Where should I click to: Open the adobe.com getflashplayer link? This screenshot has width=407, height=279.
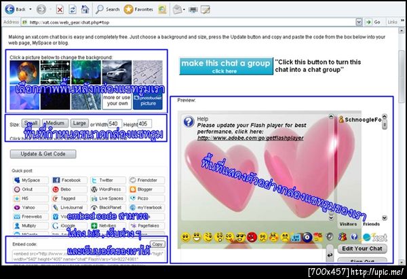pyautogui.click(x=250, y=138)
